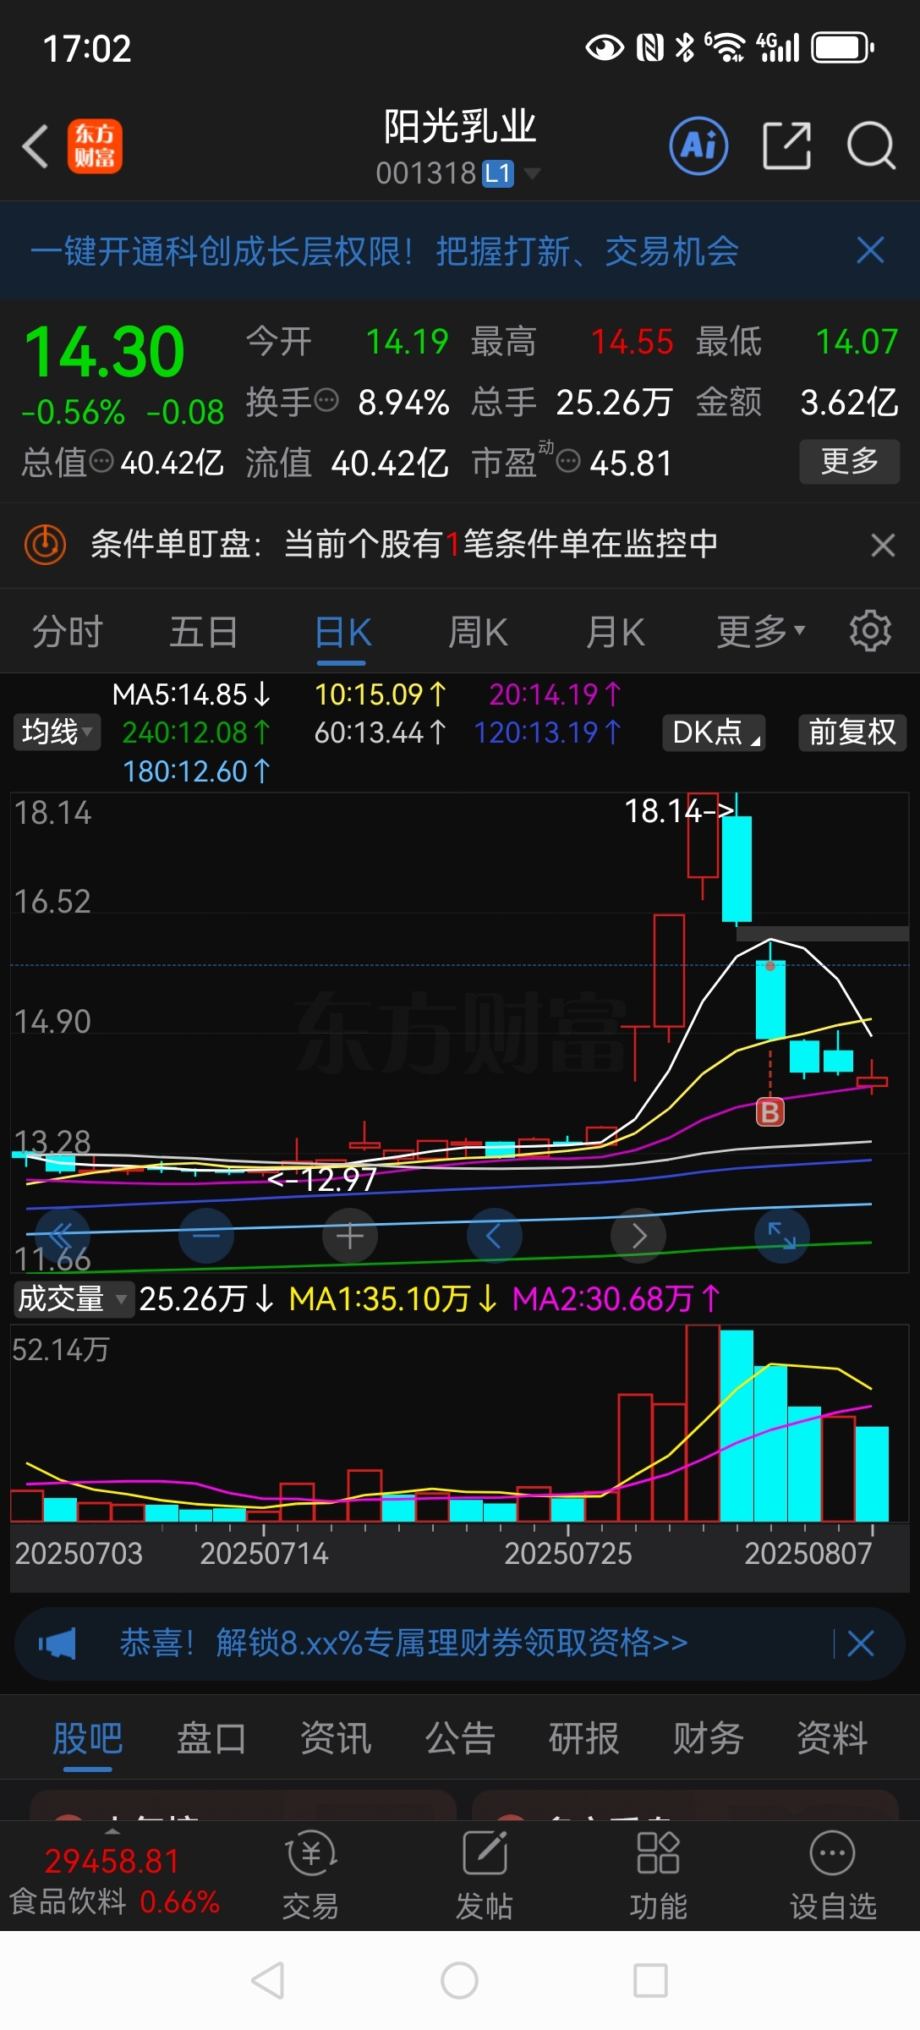The image size is (920, 2030).
Task: Open the 研报 tab
Action: 584,1739
